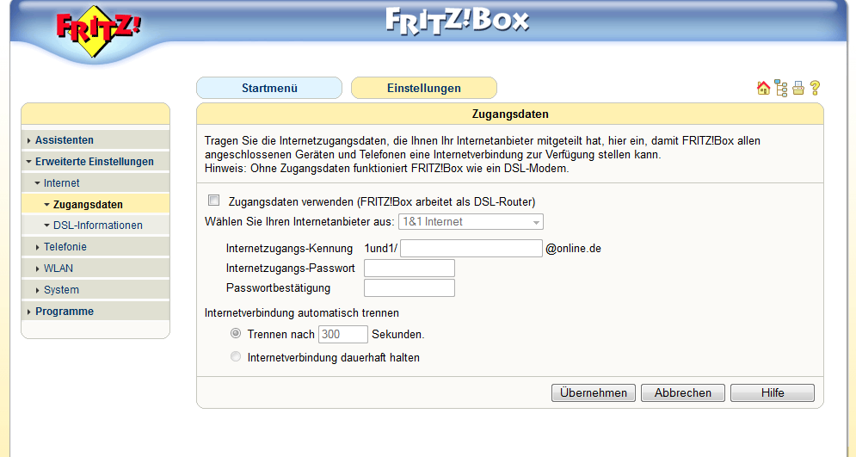856x457 pixels.
Task: Click the home icon in top right
Action: 763,88
